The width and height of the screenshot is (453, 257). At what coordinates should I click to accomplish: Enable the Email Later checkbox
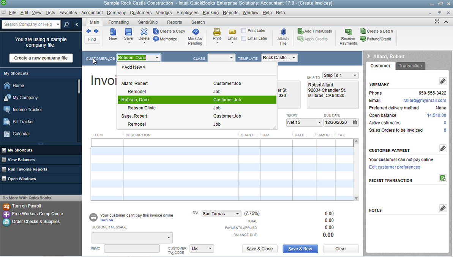pyautogui.click(x=244, y=38)
